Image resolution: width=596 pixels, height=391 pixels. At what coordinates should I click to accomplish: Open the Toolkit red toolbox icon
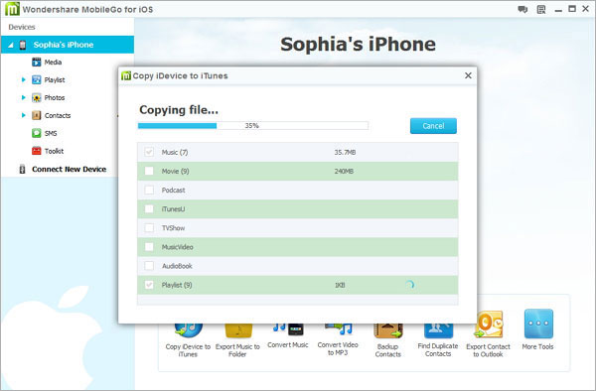click(x=37, y=151)
